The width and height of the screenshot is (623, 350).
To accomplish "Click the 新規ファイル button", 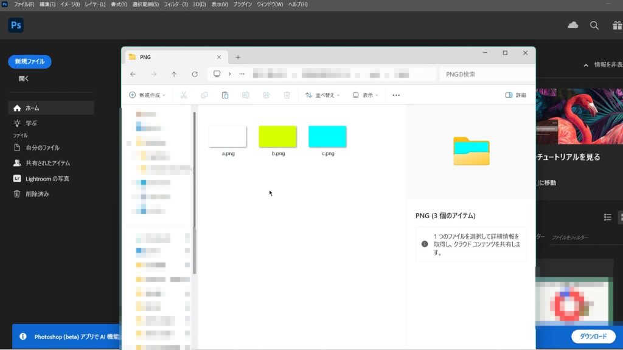I will (30, 61).
